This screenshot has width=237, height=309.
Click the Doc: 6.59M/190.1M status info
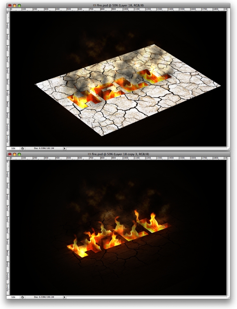pos(44,297)
